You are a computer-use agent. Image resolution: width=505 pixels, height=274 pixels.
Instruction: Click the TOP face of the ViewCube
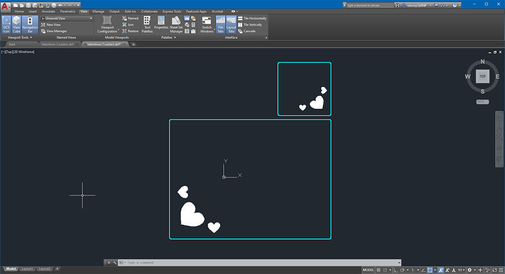coord(482,76)
